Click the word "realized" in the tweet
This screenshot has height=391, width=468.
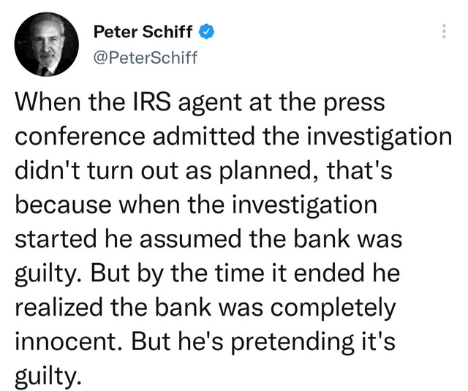[x=58, y=308]
